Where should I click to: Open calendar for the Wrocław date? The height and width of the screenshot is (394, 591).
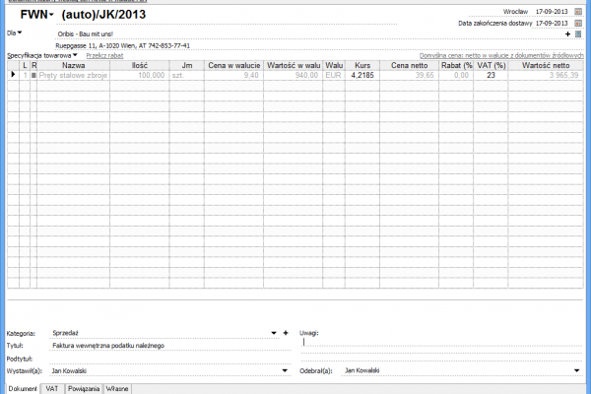click(578, 10)
